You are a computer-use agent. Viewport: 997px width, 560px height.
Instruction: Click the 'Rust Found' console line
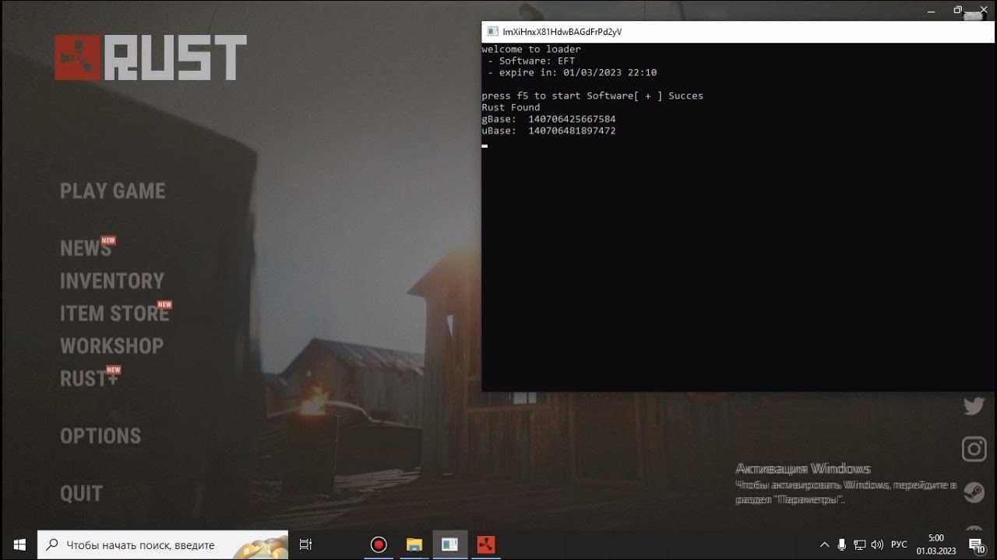511,107
